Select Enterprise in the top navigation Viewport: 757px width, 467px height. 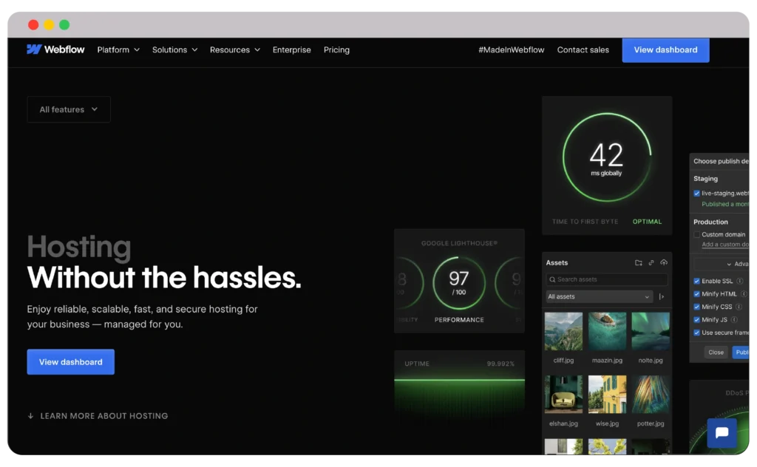[291, 50]
